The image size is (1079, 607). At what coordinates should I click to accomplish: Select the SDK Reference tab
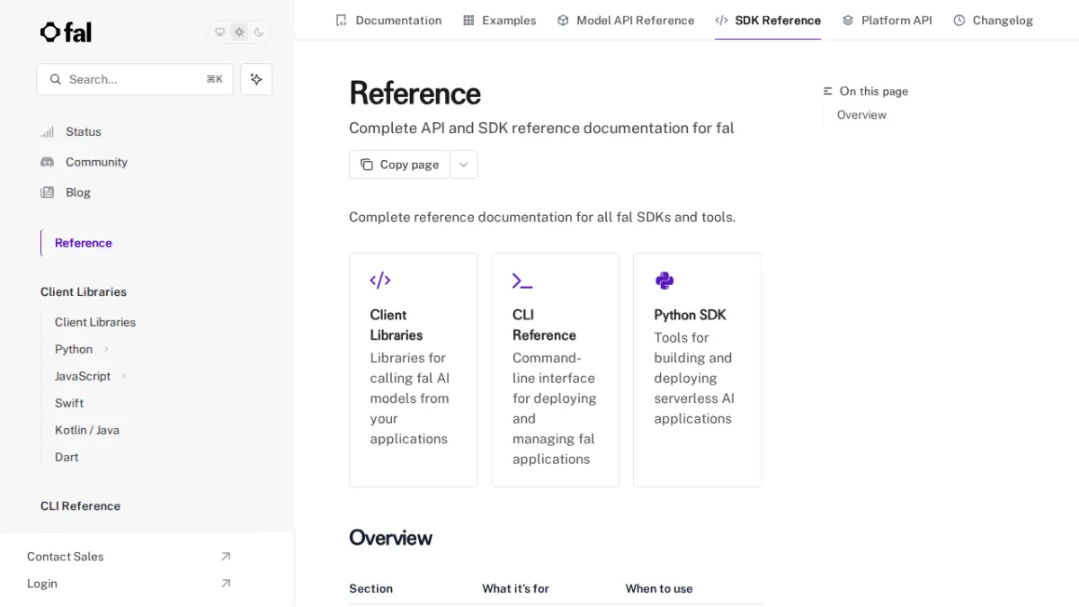(768, 20)
